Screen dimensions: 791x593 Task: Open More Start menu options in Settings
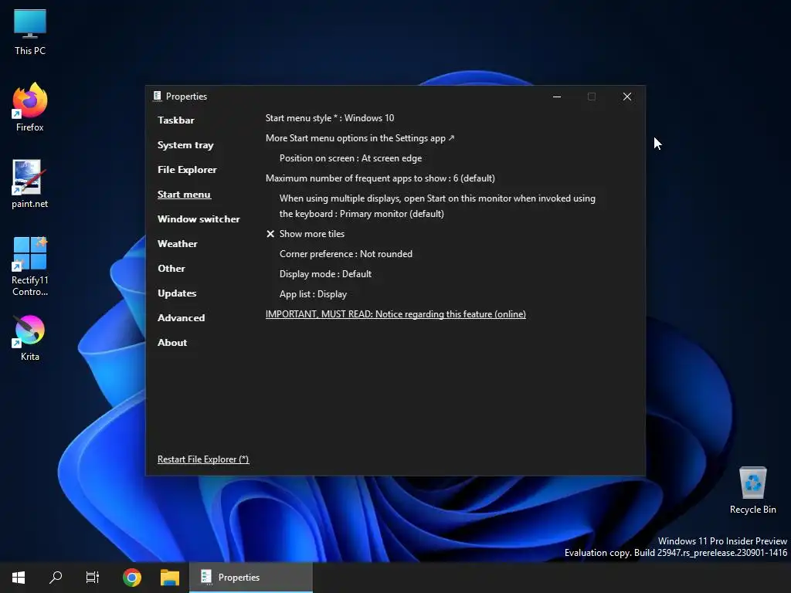[x=360, y=138]
